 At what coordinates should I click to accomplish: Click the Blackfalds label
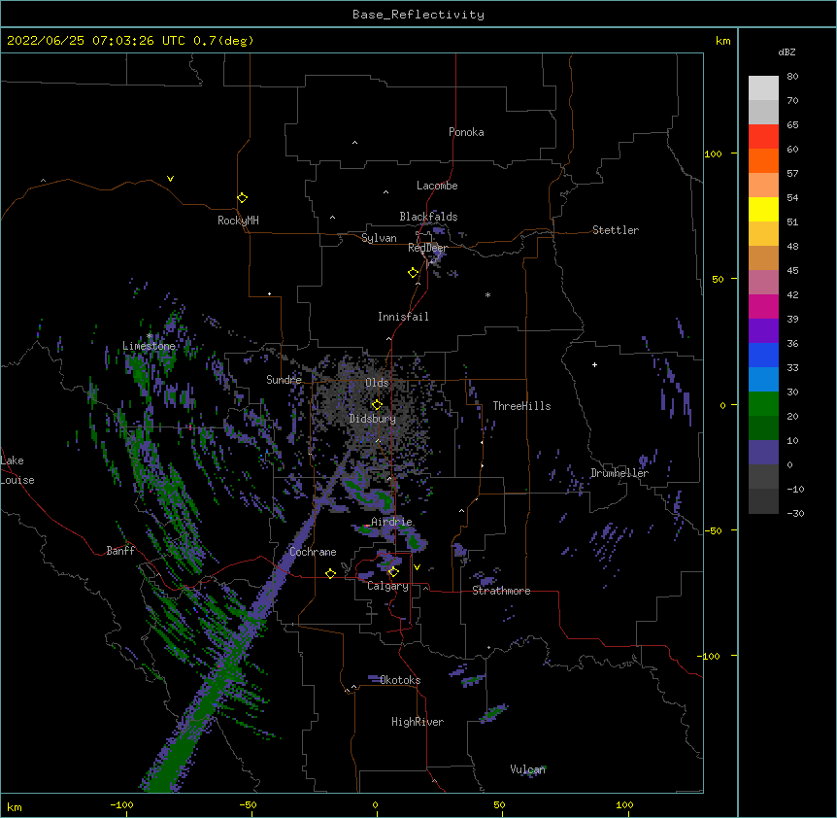(428, 217)
